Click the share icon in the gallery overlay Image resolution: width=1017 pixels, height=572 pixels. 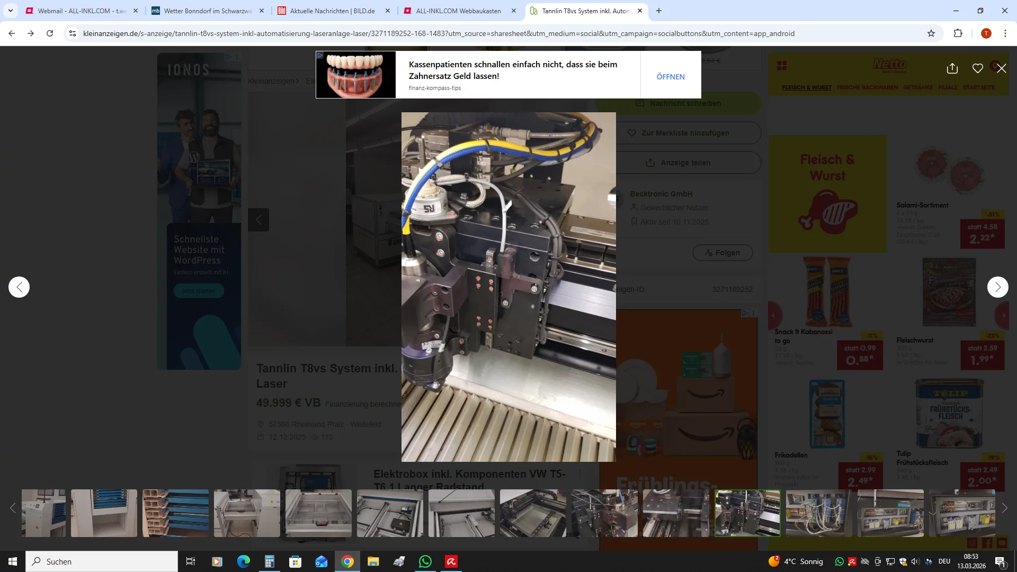pos(952,68)
